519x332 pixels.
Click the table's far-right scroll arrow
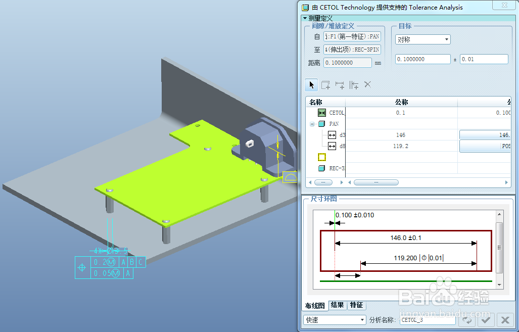coord(506,182)
